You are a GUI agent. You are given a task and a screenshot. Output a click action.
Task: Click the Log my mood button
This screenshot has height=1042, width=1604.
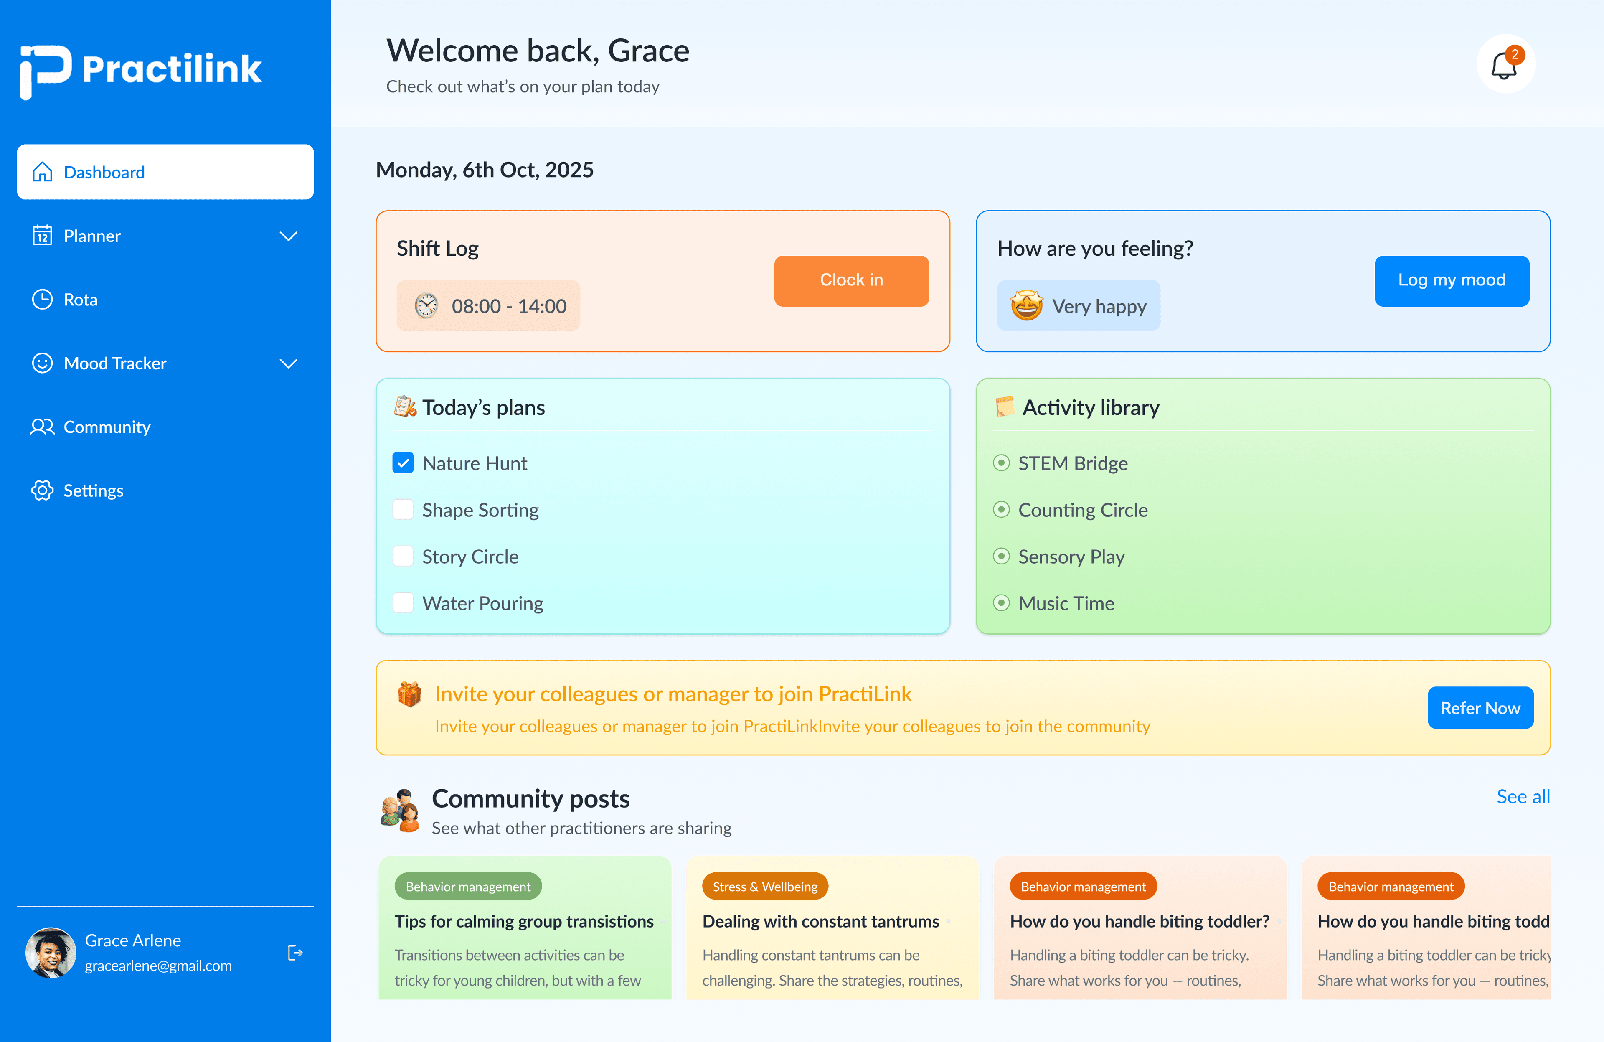(x=1452, y=280)
